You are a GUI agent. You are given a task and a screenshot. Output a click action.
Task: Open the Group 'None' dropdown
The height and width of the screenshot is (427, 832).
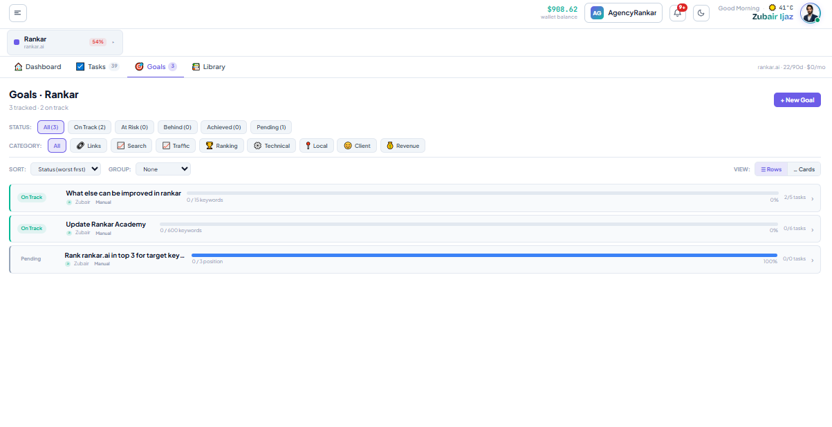[x=163, y=169]
